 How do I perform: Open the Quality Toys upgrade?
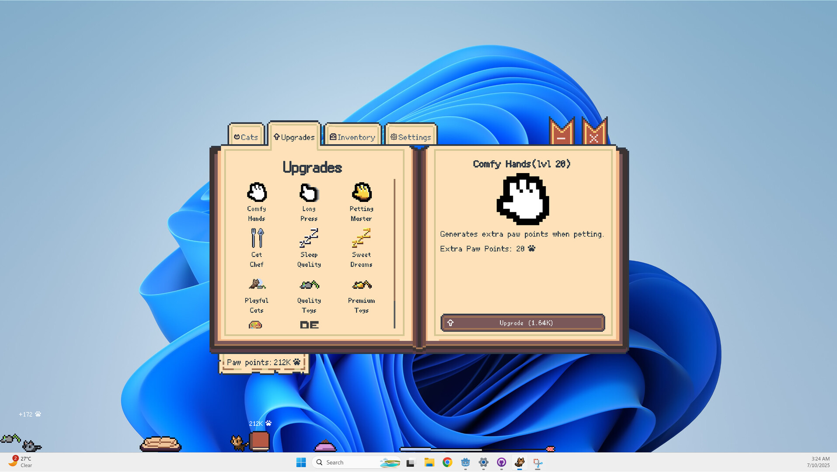point(309,294)
